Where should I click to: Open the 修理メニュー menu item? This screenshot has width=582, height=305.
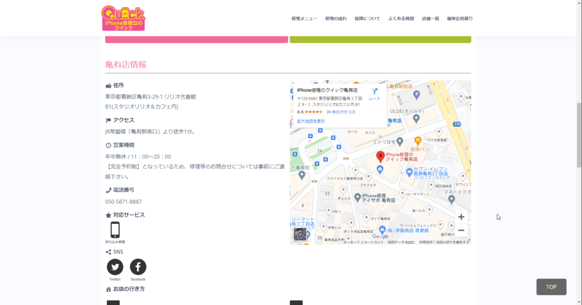tap(305, 19)
